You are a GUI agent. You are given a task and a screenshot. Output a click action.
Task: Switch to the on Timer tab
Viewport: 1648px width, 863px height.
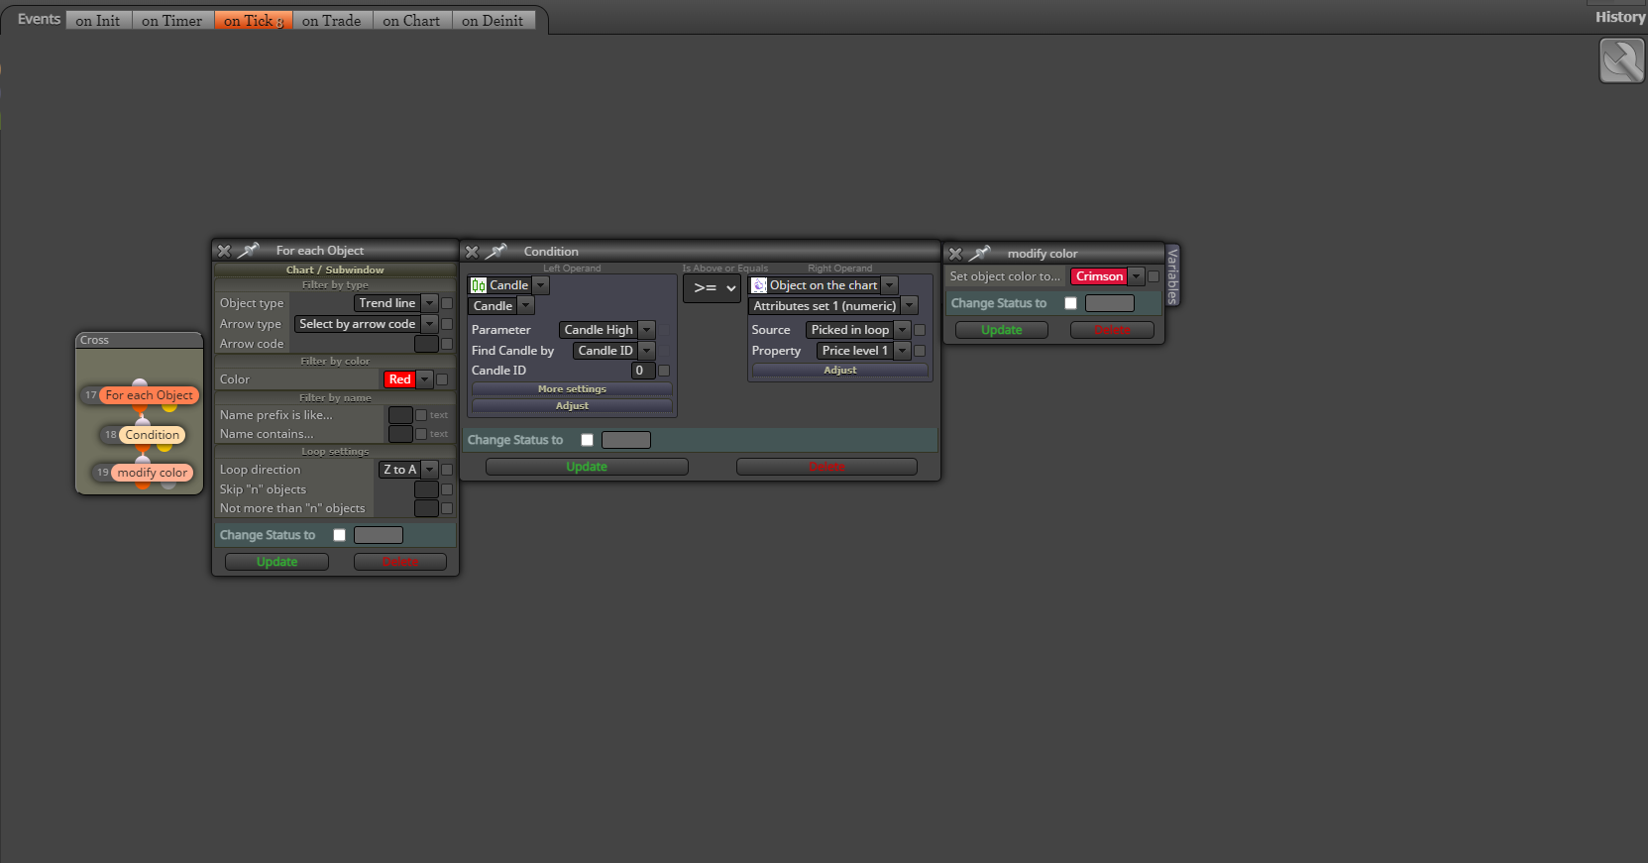pyautogui.click(x=172, y=21)
